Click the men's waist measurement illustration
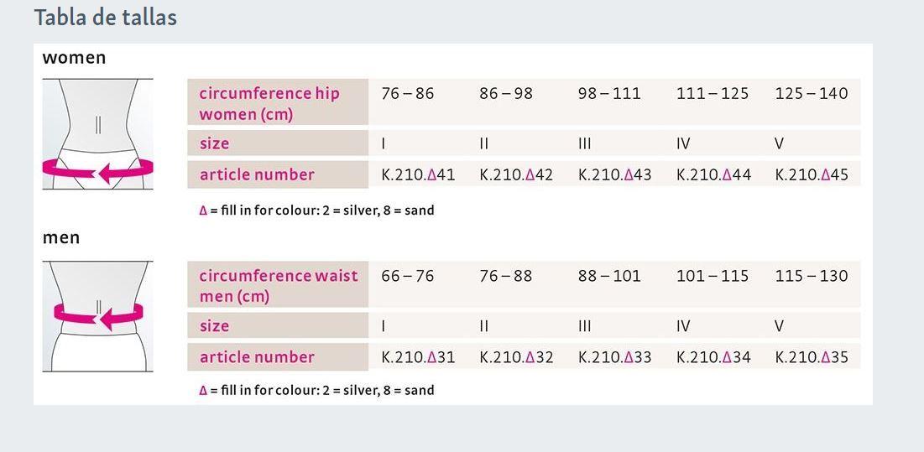Image resolution: width=924 pixels, height=452 pixels. [x=98, y=317]
